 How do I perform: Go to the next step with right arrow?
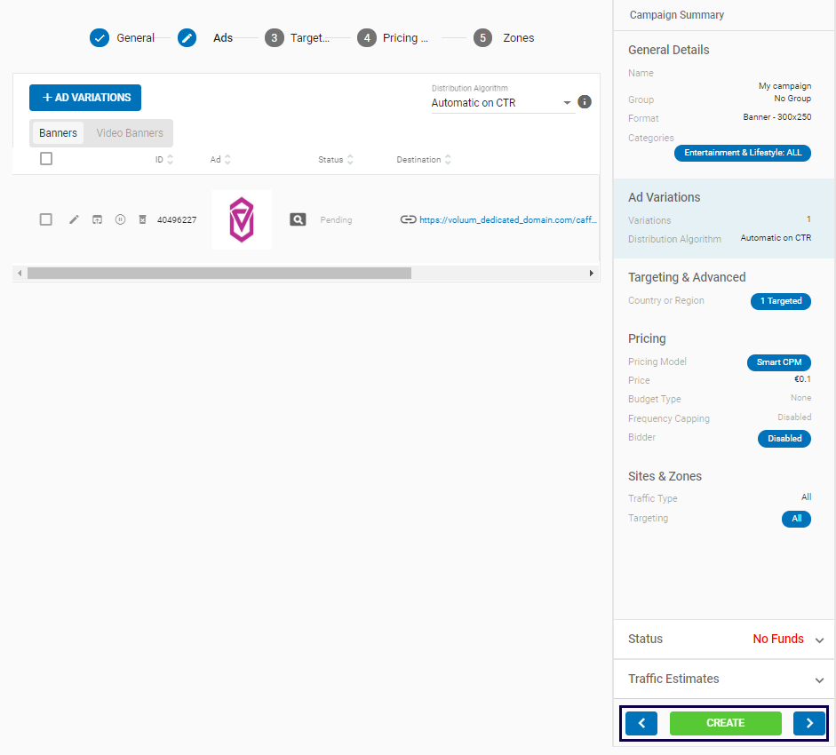808,723
